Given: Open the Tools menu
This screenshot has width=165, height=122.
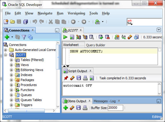Looking at the screenshot, I should tap(94, 13).
